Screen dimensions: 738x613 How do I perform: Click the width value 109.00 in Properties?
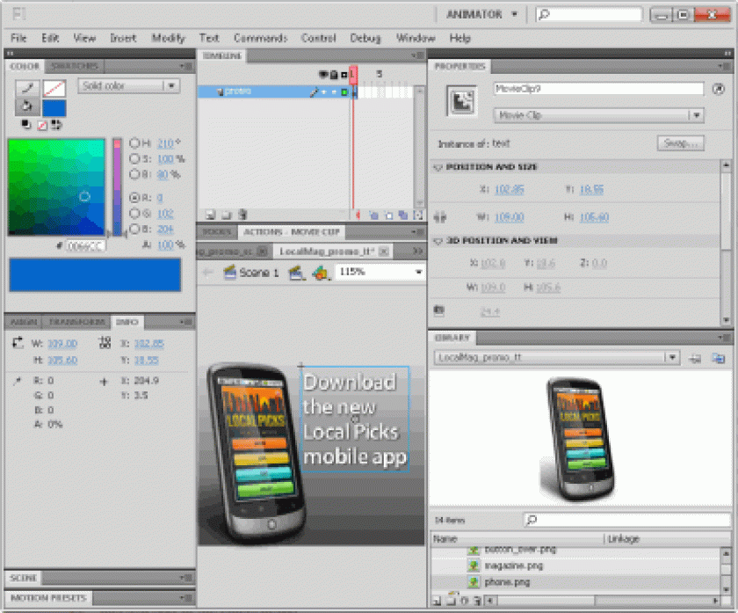point(510,217)
